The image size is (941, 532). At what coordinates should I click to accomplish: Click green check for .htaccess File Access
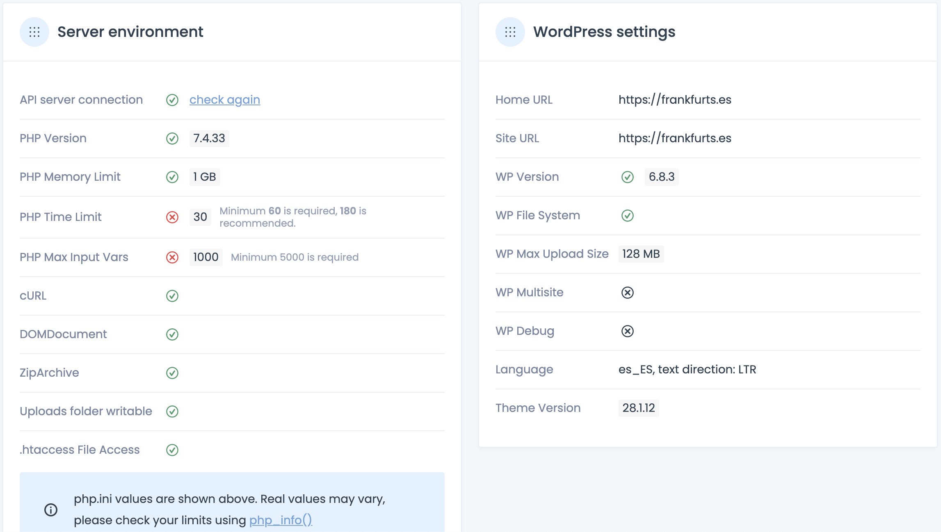point(172,450)
